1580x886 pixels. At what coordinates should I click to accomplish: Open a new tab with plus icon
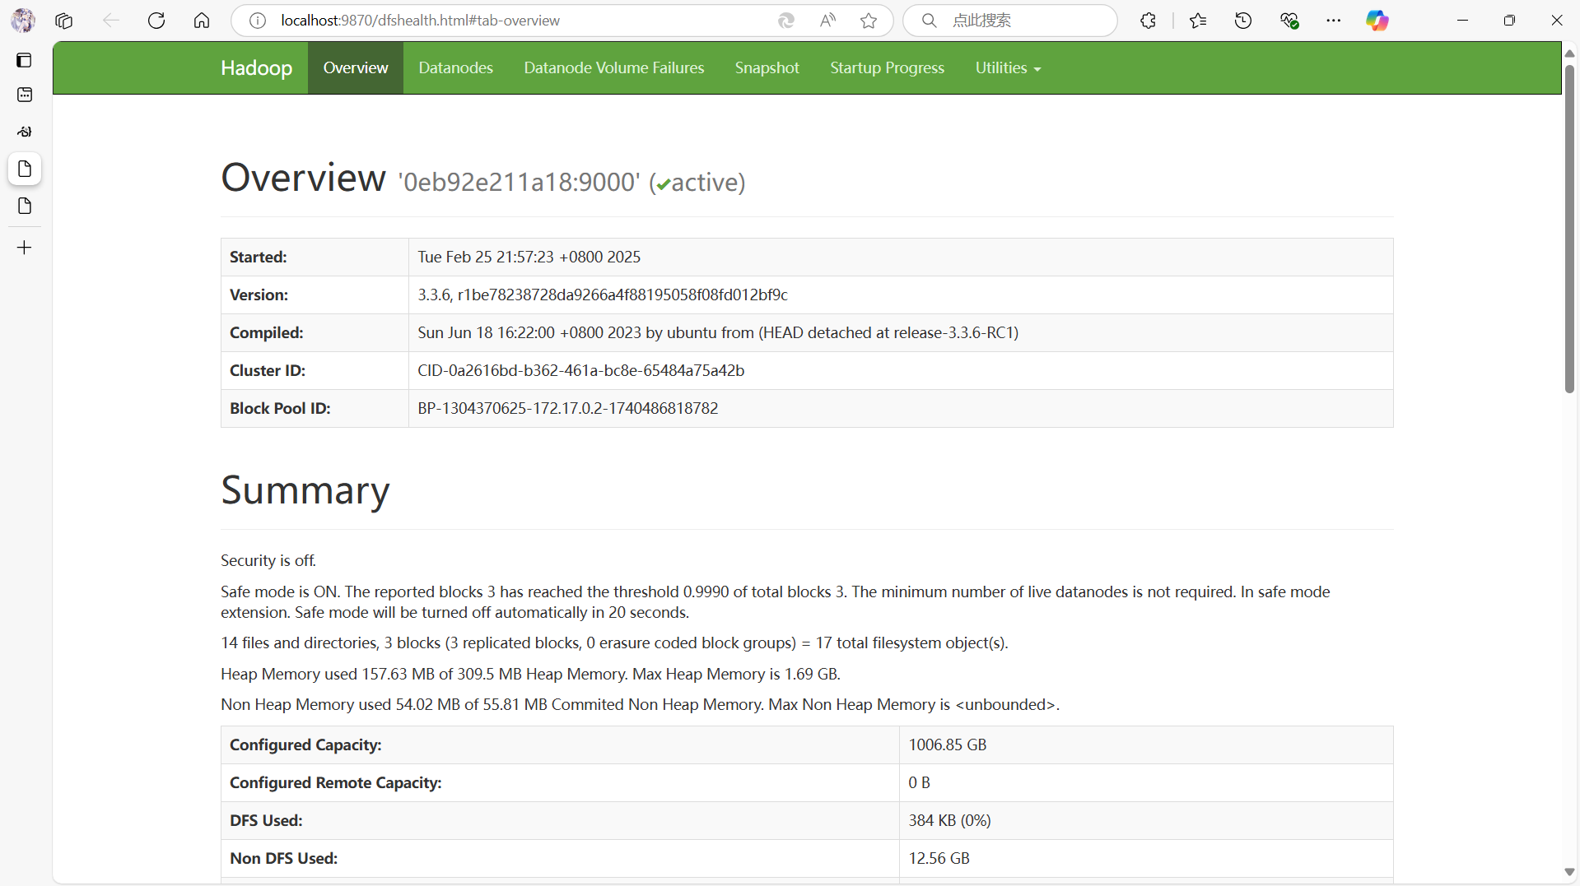click(25, 248)
